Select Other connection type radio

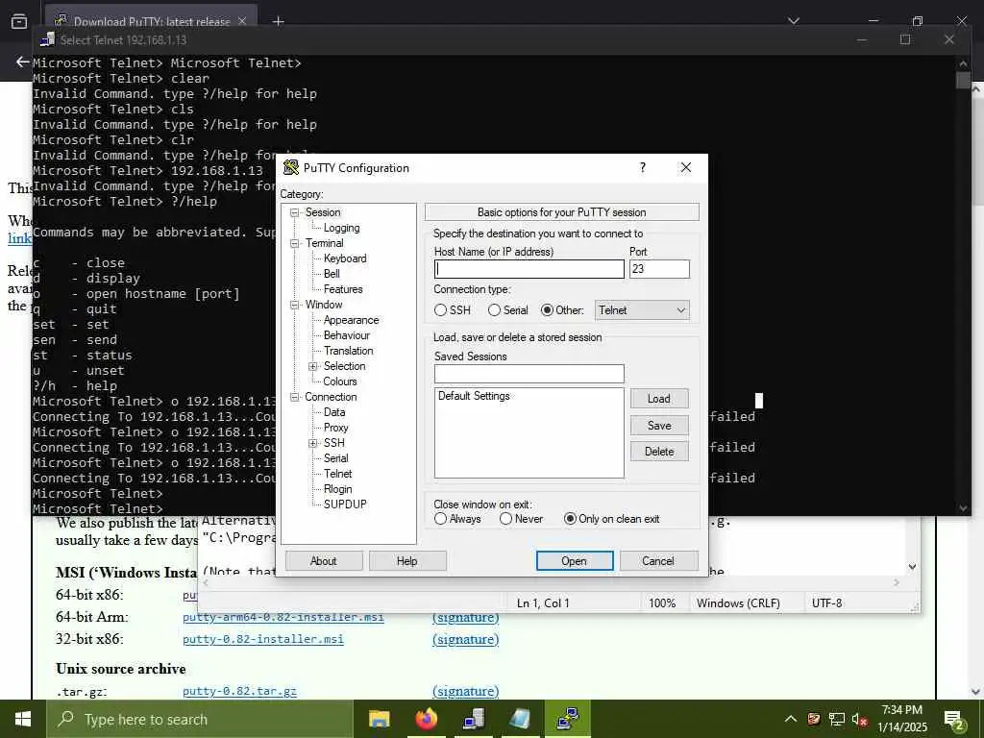547,310
